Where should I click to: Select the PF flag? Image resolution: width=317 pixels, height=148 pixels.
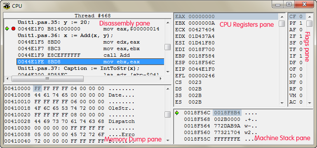(296, 23)
